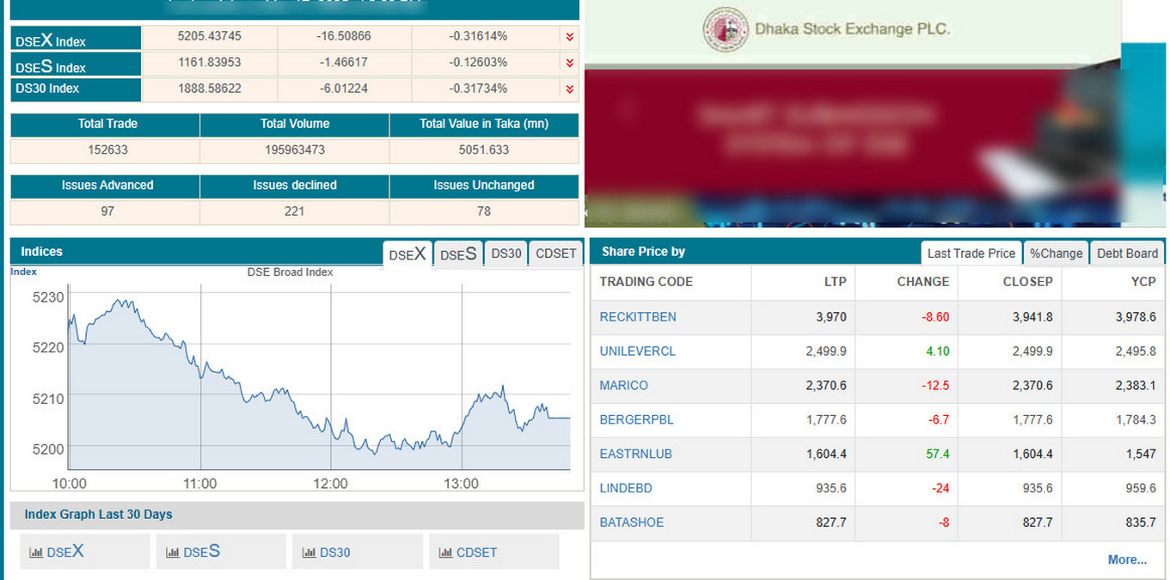The width and height of the screenshot is (1170, 580).
Task: Open the BERGERPBL trading code link
Action: click(637, 420)
